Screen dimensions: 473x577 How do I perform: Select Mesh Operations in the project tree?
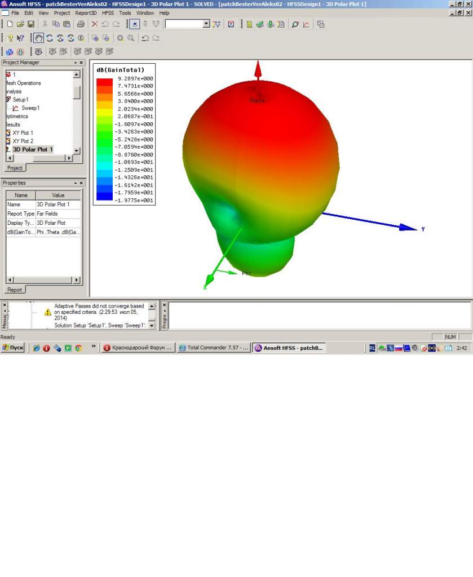point(24,83)
